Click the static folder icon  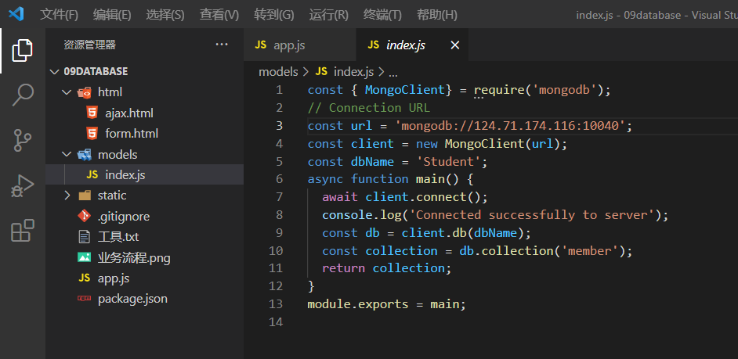click(x=85, y=196)
